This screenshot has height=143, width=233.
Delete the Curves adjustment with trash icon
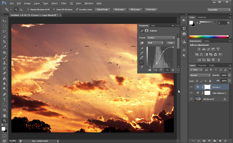(173, 70)
